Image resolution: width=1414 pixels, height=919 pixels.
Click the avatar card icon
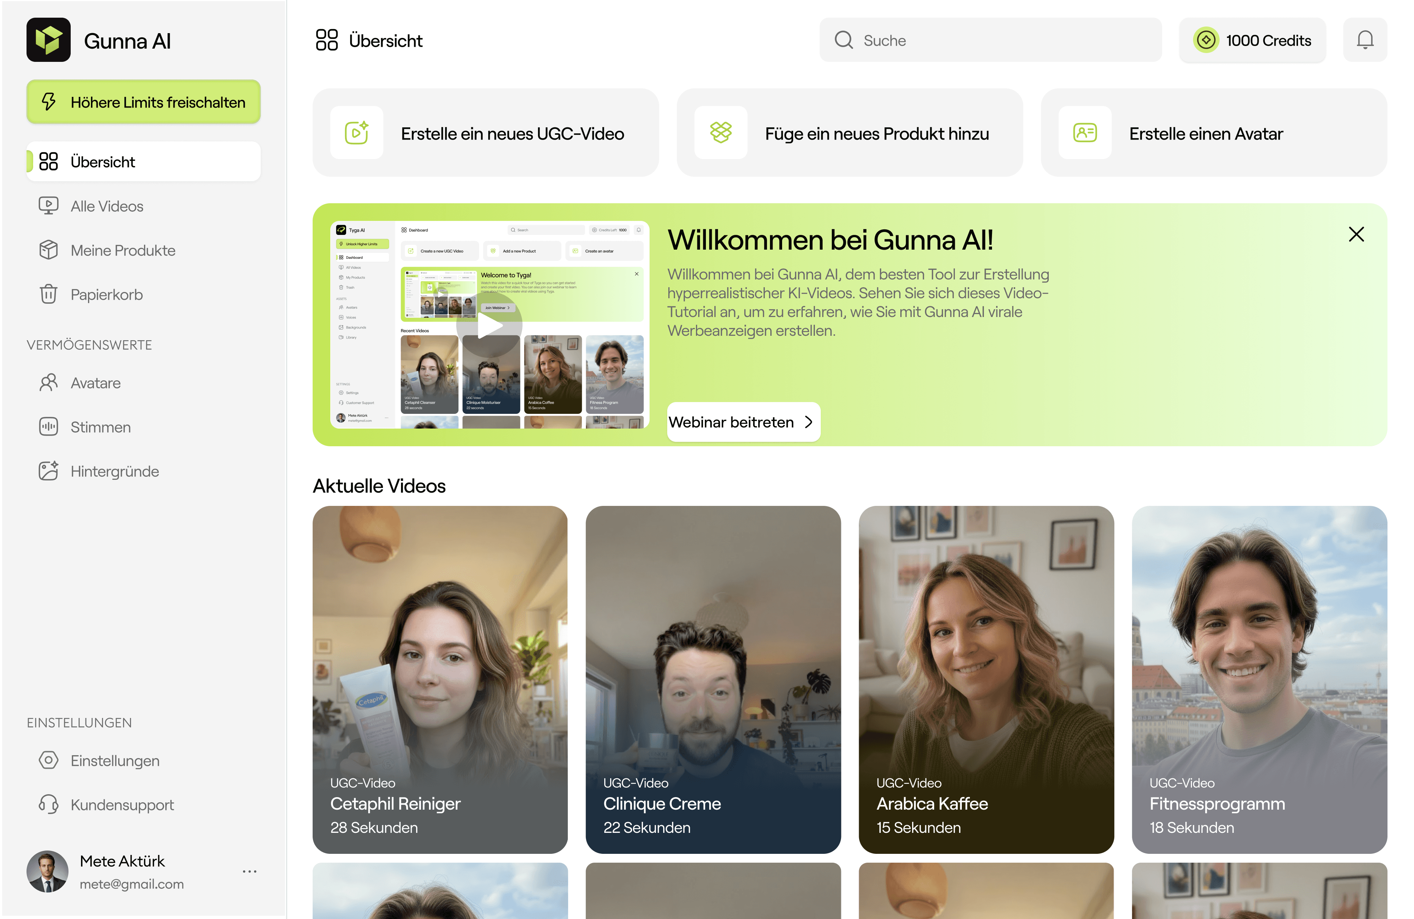1084,133
